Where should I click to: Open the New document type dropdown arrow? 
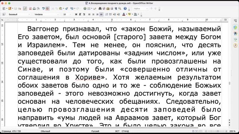click(7, 9)
